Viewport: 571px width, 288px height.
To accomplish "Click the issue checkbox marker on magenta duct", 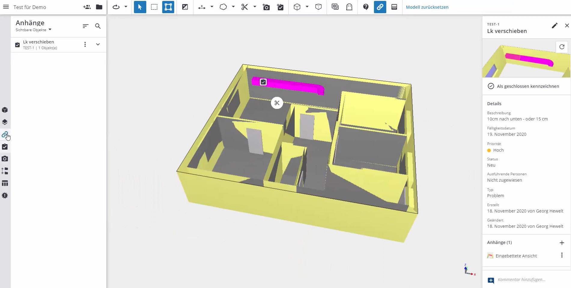I will click(x=263, y=82).
